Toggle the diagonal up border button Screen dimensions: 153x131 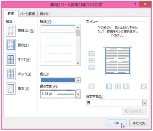(x=92, y=86)
